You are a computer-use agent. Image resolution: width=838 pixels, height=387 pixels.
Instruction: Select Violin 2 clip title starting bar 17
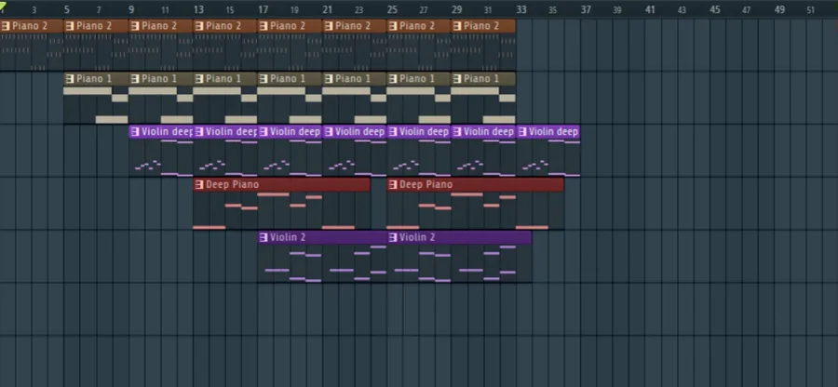[288, 237]
